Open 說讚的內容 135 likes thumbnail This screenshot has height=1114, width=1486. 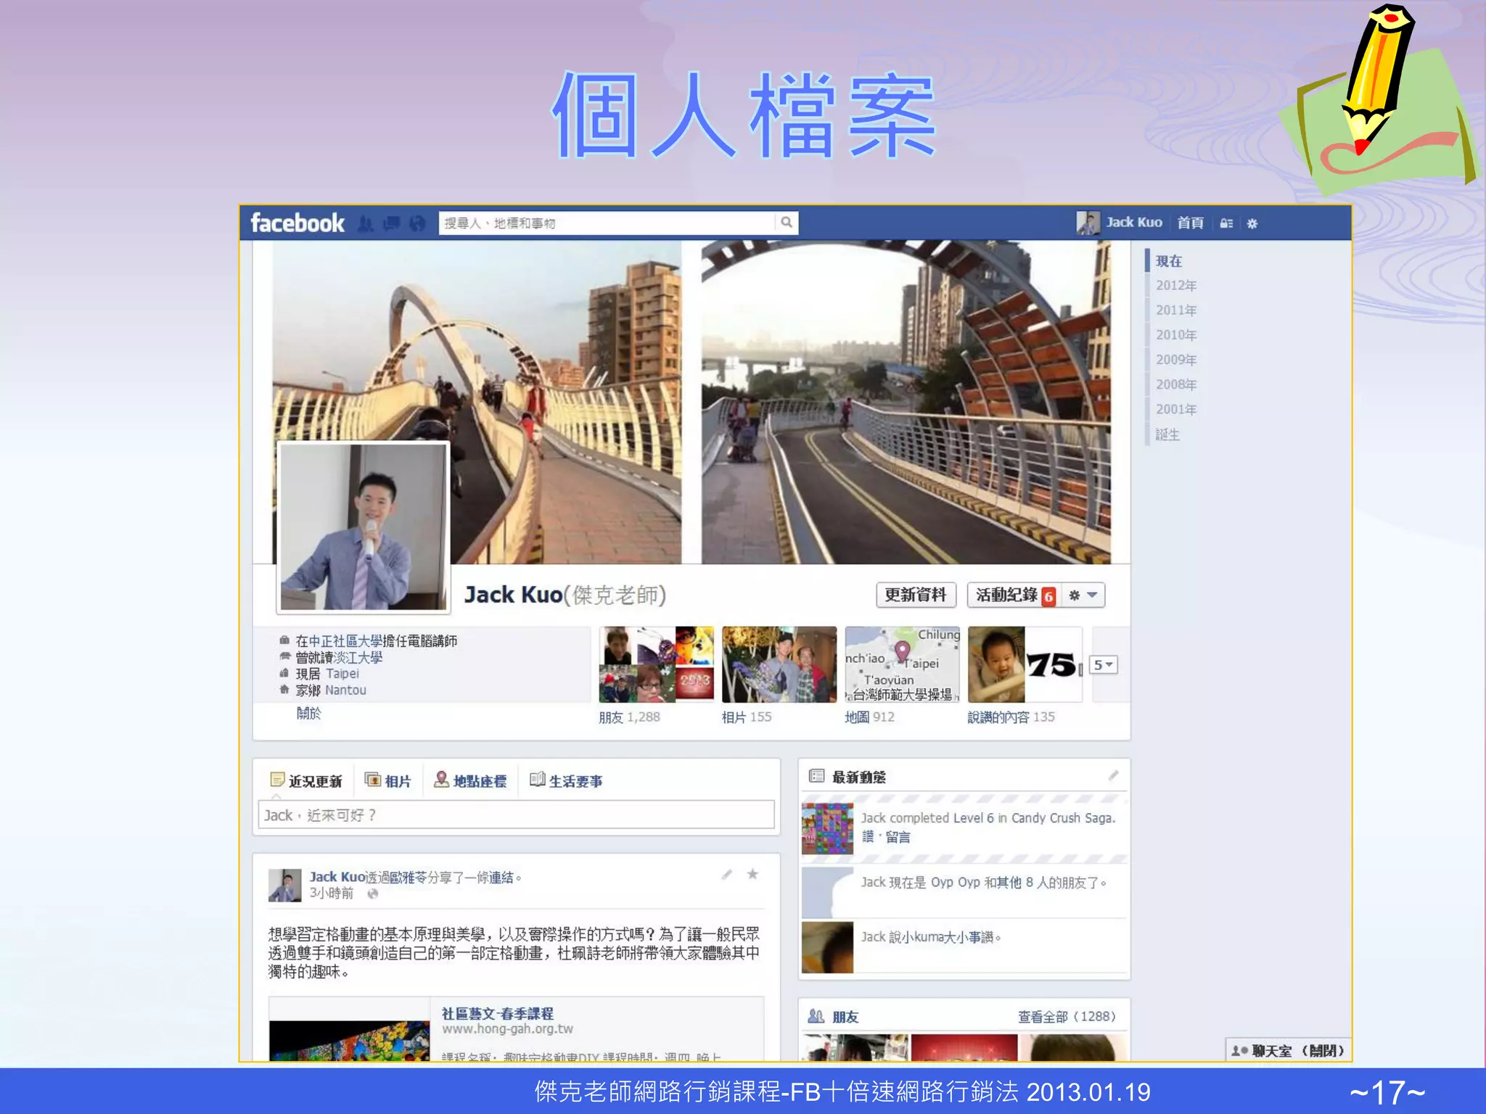(x=1025, y=664)
